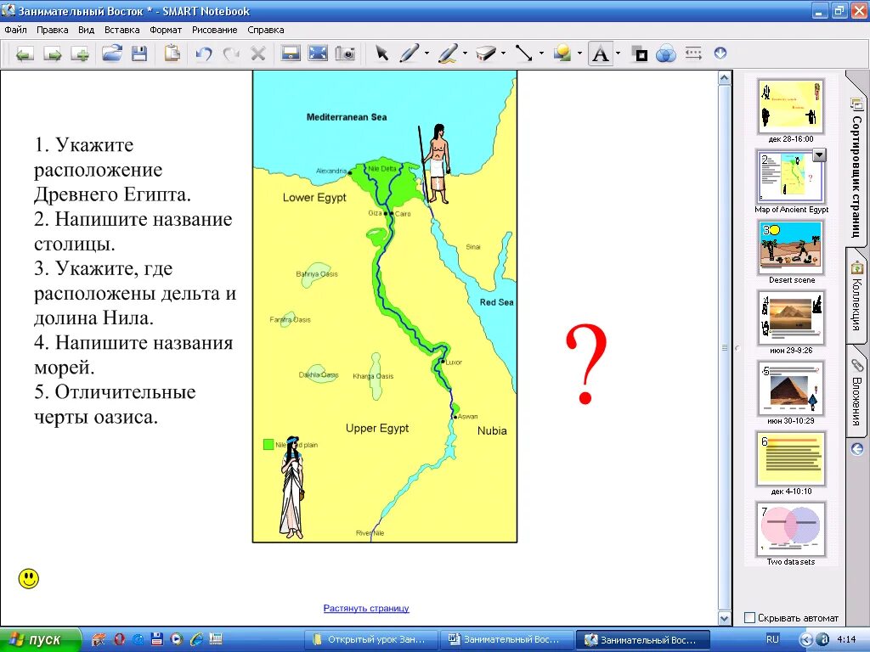Open the fill color tool

pos(641,54)
